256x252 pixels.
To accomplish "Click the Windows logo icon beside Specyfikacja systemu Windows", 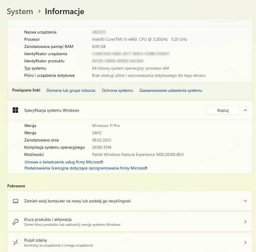I will (x=16, y=110).
